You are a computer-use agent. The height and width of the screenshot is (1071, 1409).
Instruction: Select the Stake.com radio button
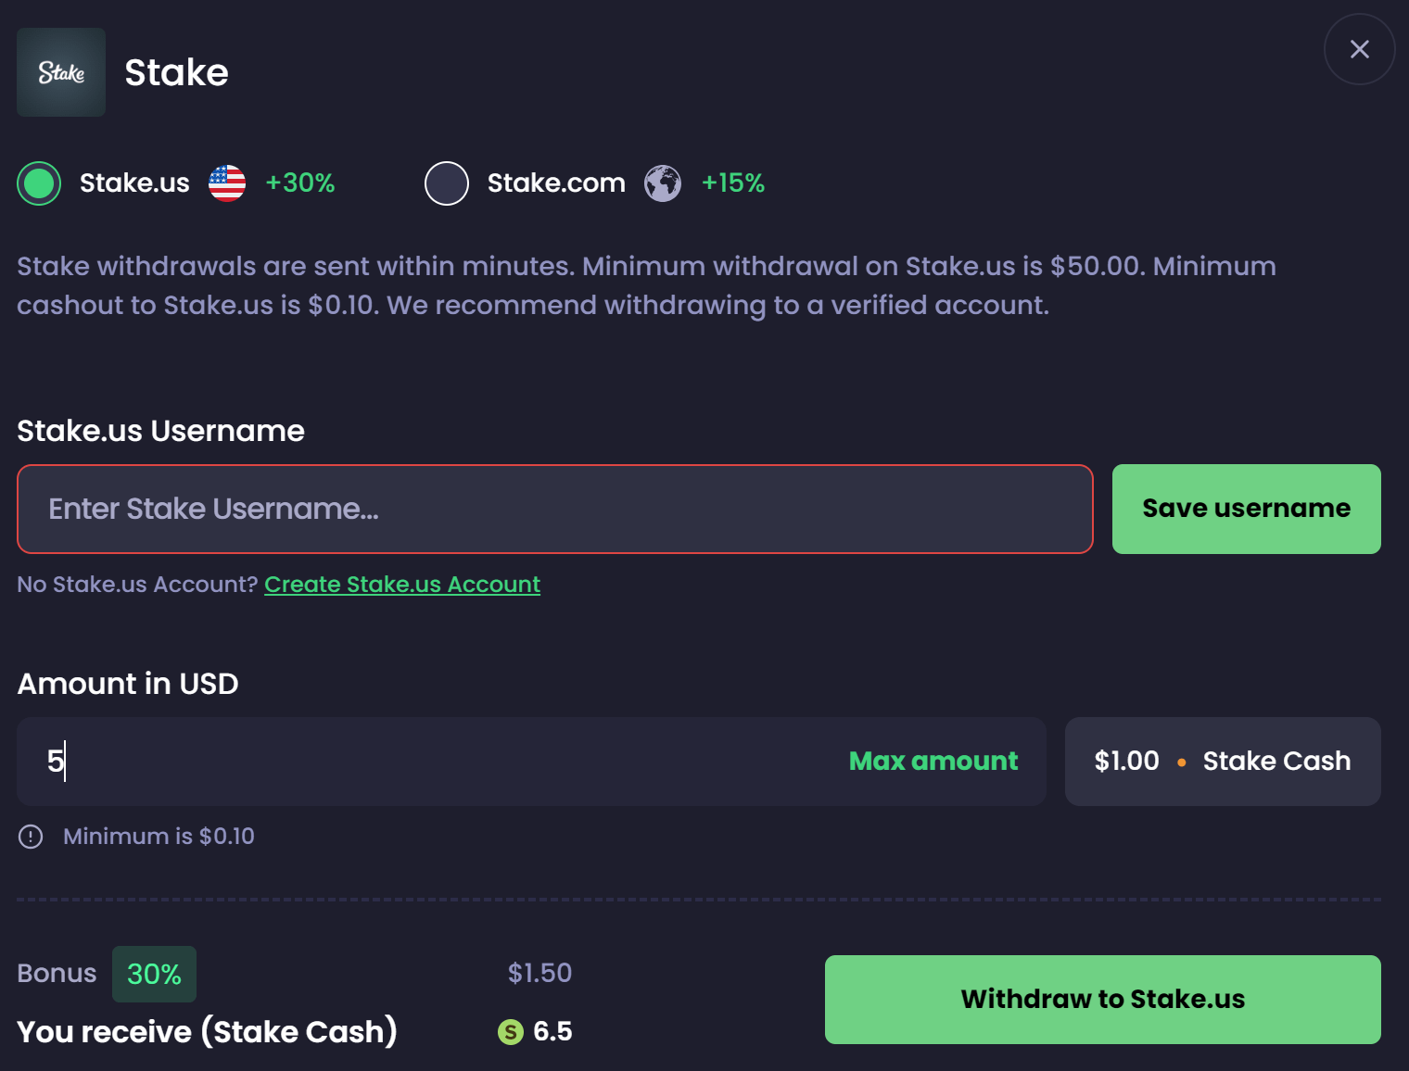coord(447,183)
